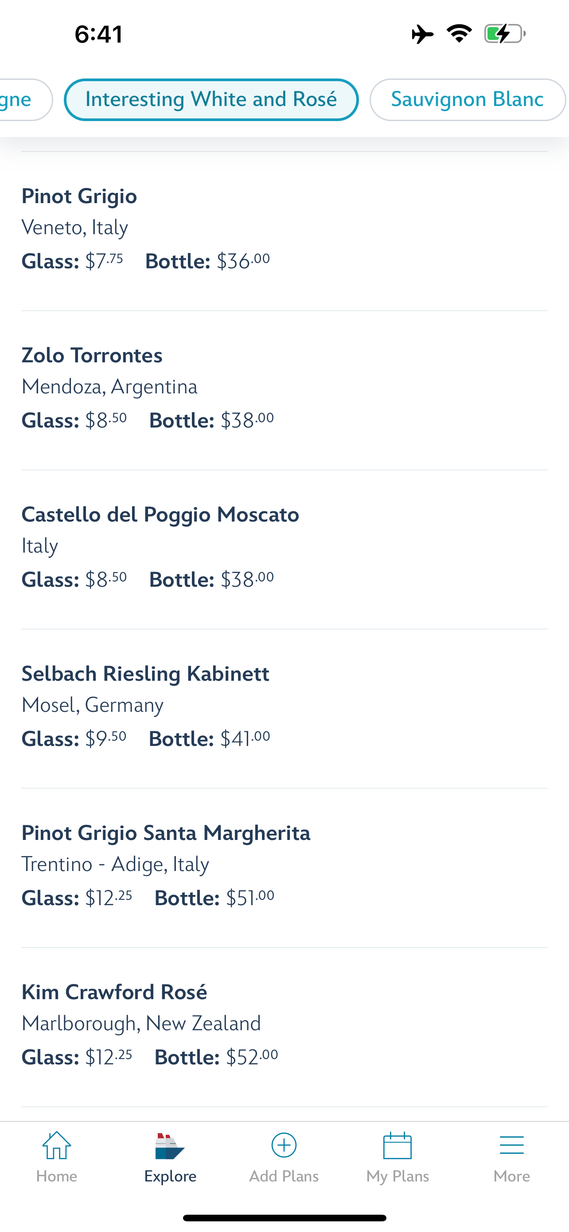Select Pinot Grigio Santa Margherita entry
The image size is (569, 1232).
pos(284,866)
